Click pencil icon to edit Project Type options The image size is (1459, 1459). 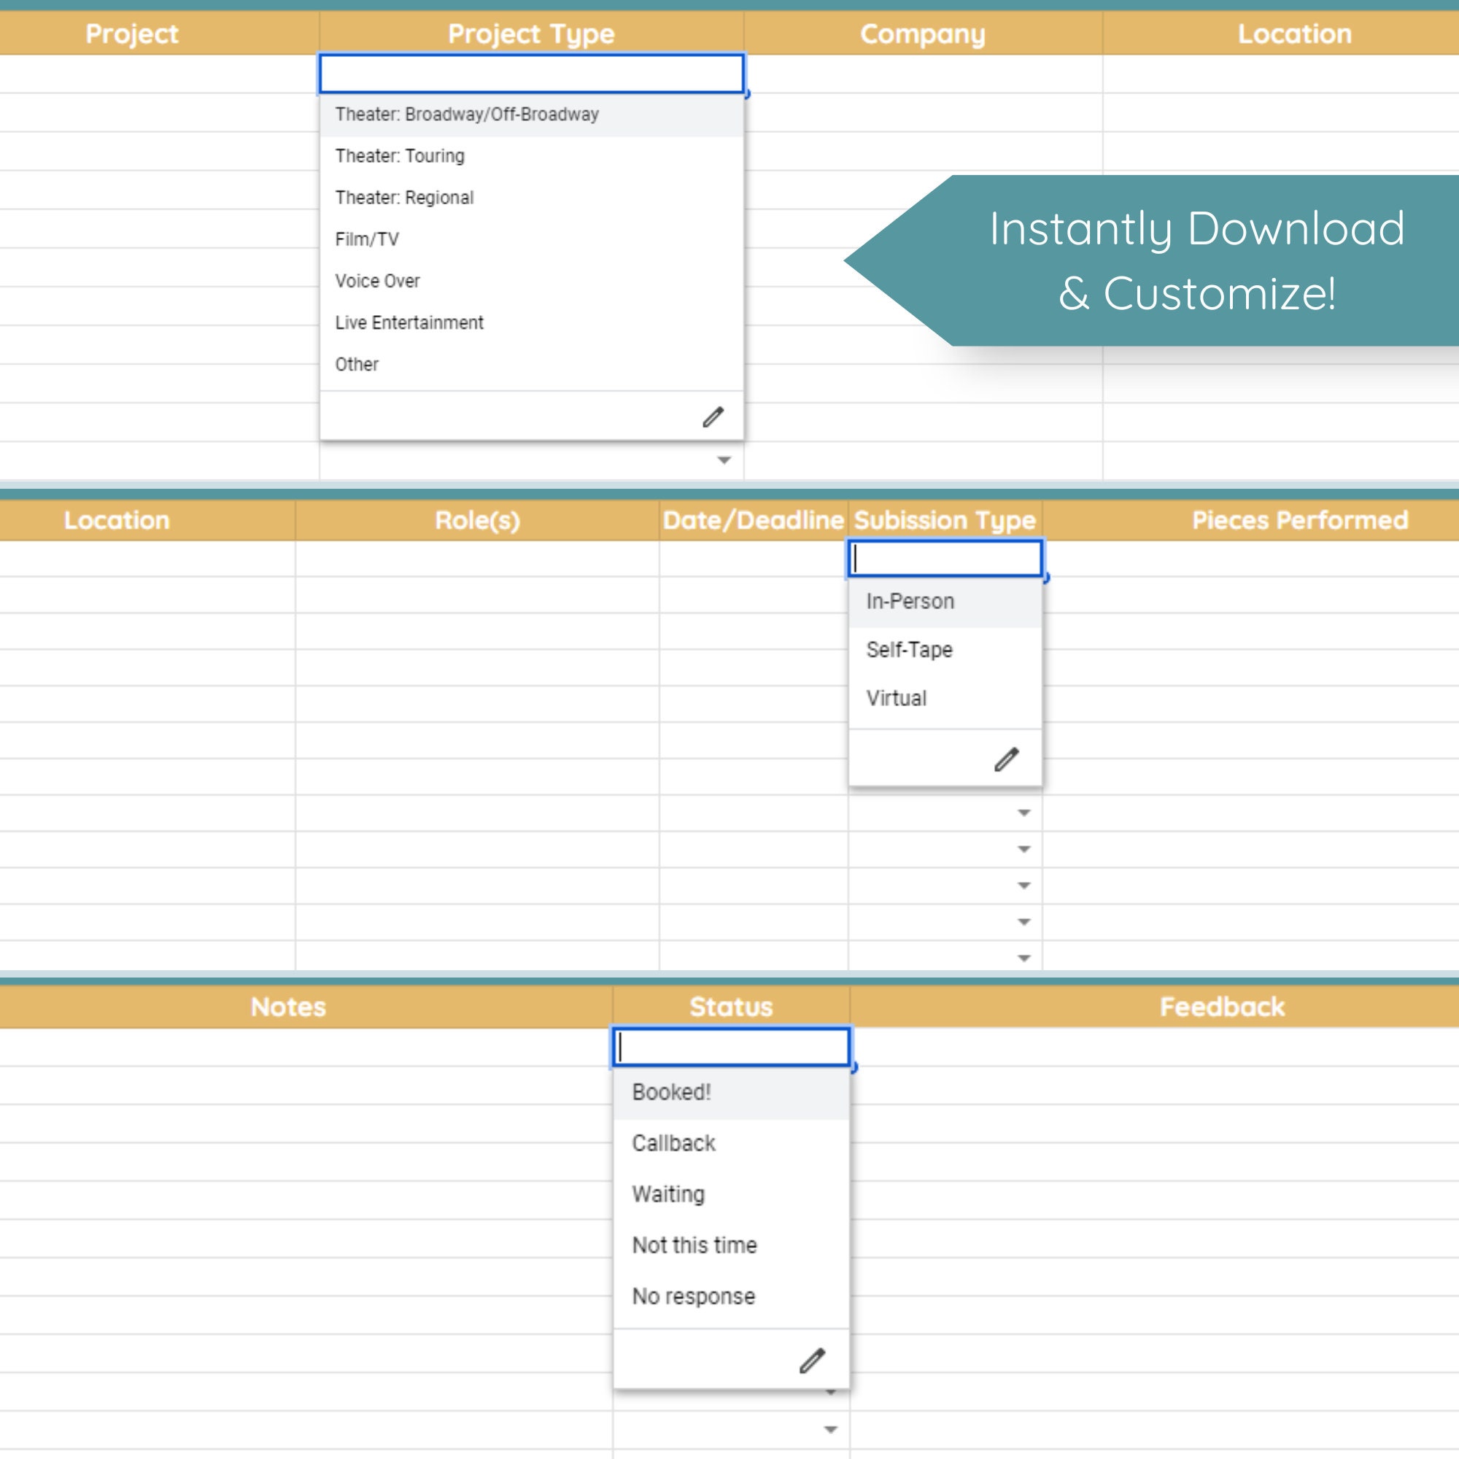pyautogui.click(x=712, y=416)
